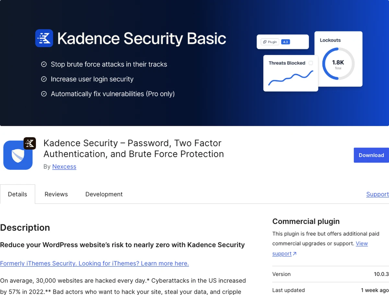
Task: Click the 4.3 version badge in the banner
Action: (x=285, y=42)
